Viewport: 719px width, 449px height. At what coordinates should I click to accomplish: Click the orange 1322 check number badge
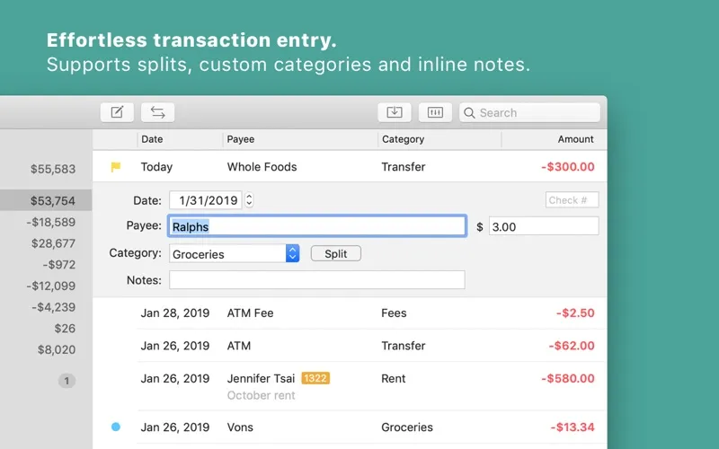(x=315, y=378)
